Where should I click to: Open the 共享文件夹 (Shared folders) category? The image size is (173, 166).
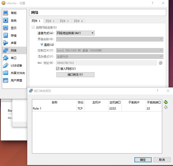[x=14, y=73]
